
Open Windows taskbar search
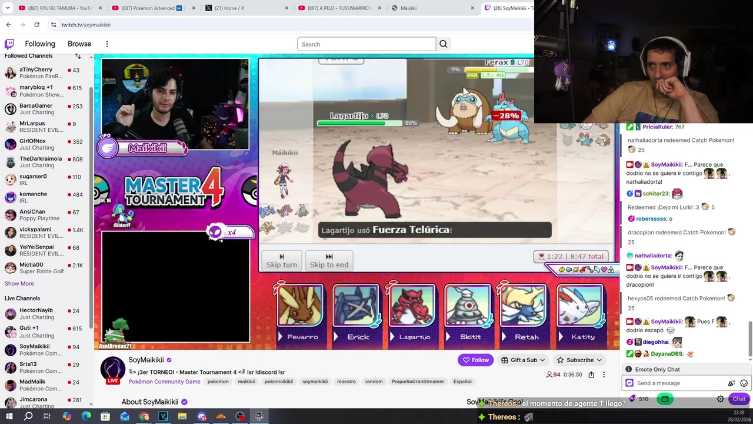pos(28,416)
